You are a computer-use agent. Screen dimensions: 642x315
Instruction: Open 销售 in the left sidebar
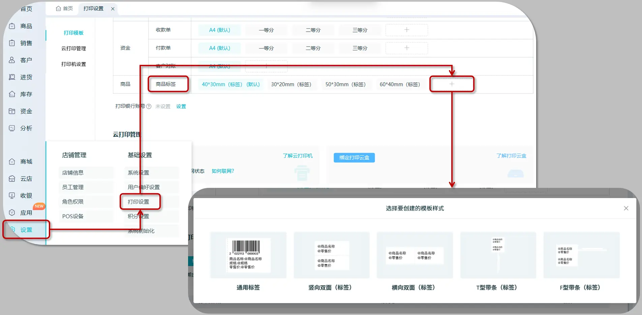21,43
